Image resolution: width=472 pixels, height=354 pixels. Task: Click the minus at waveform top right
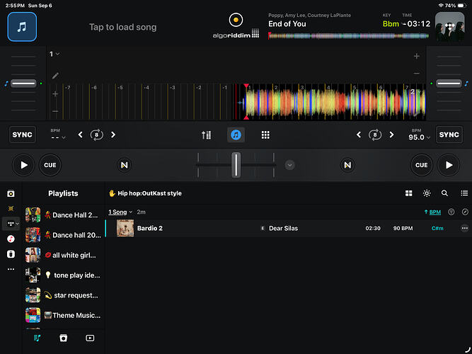pos(417,73)
